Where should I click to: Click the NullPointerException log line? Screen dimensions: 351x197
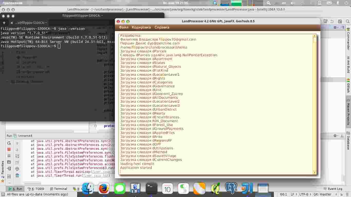pyautogui.click(x=169, y=55)
